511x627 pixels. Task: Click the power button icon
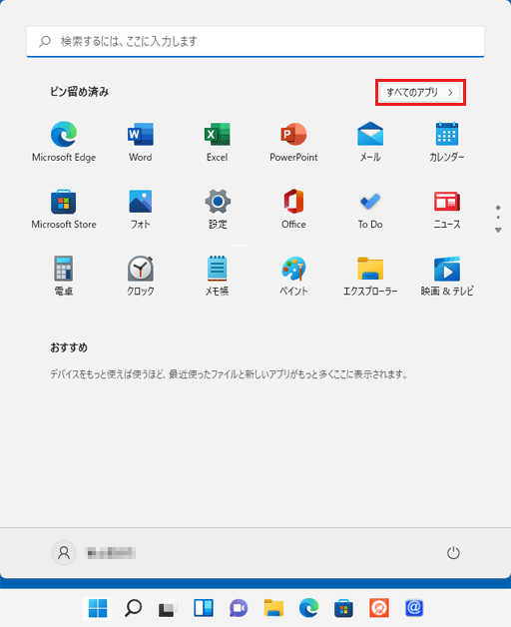click(x=453, y=553)
